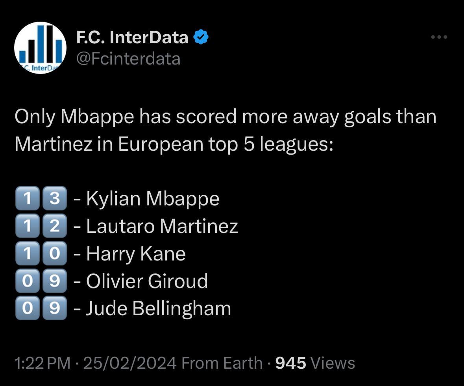464x386 pixels.
Task: Click the F.C. InterData display name
Action: tap(132, 37)
